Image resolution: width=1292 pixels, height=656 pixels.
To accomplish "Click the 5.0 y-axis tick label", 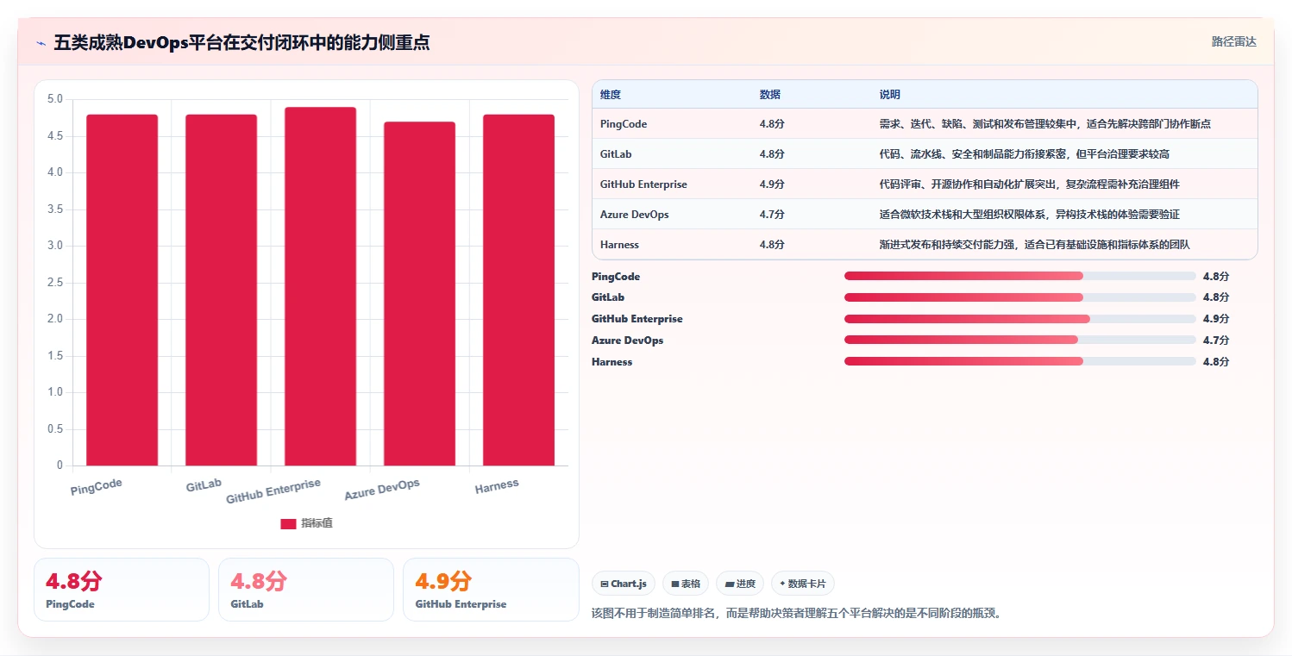I will (x=54, y=99).
